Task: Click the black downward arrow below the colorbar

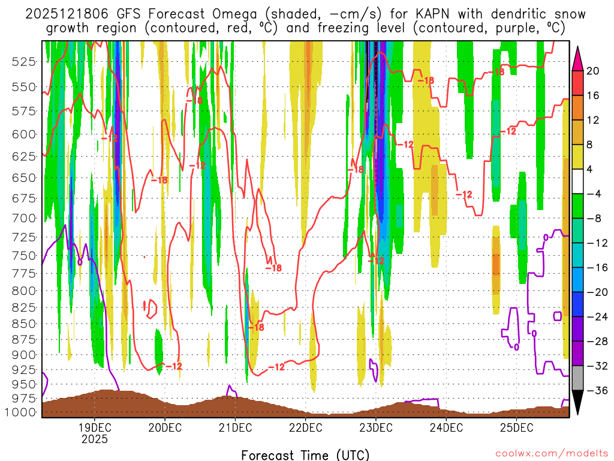Action: coord(577,403)
